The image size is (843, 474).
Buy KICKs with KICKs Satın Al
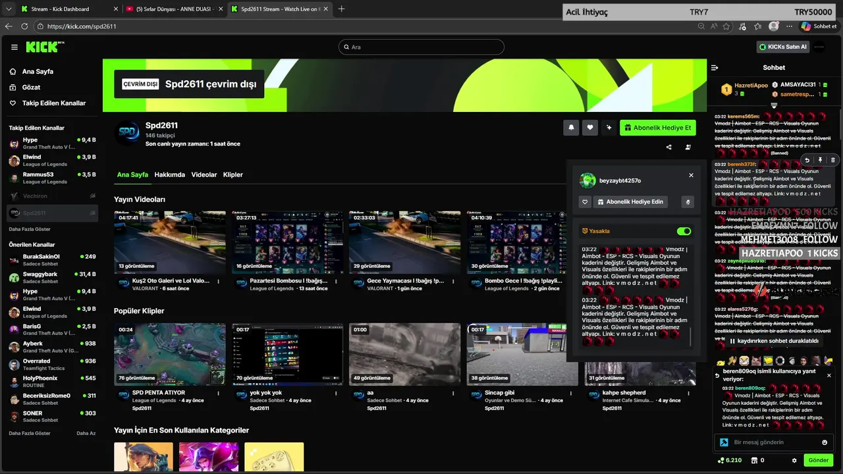782,47
